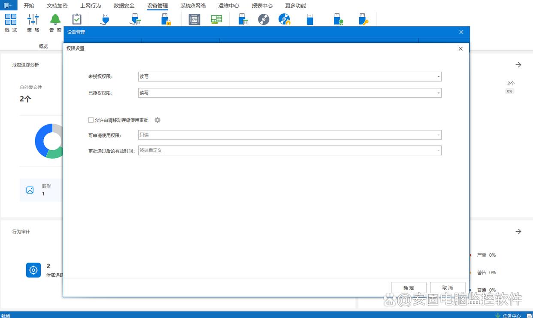This screenshot has width=533, height=318.
Task: Click the 策略 policy sliders icon
Action: [33, 20]
